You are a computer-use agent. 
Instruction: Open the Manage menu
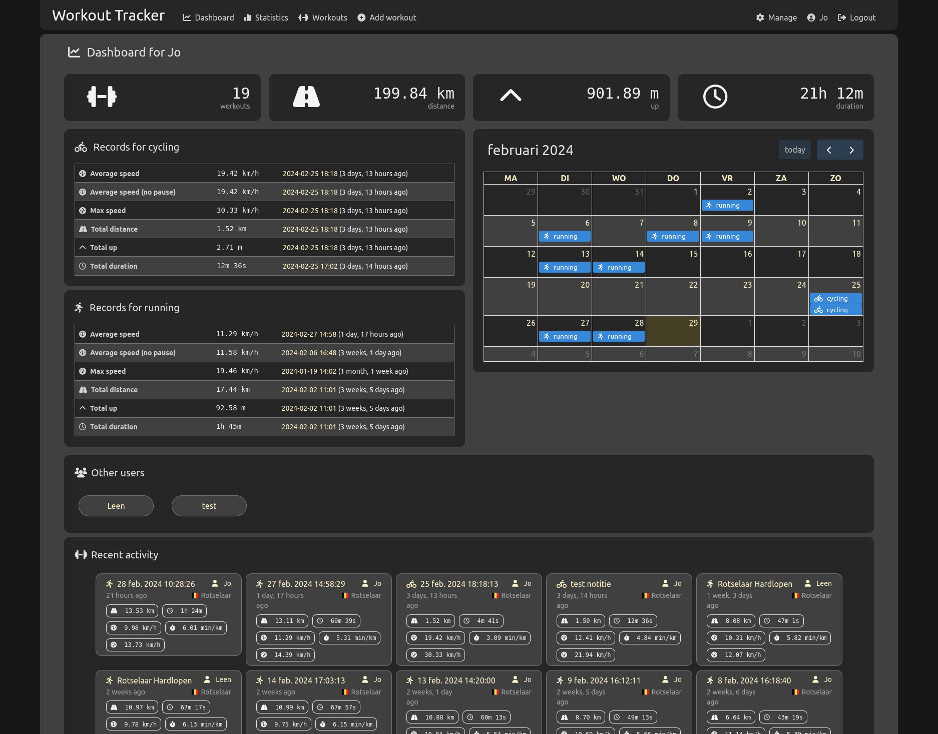coord(776,18)
